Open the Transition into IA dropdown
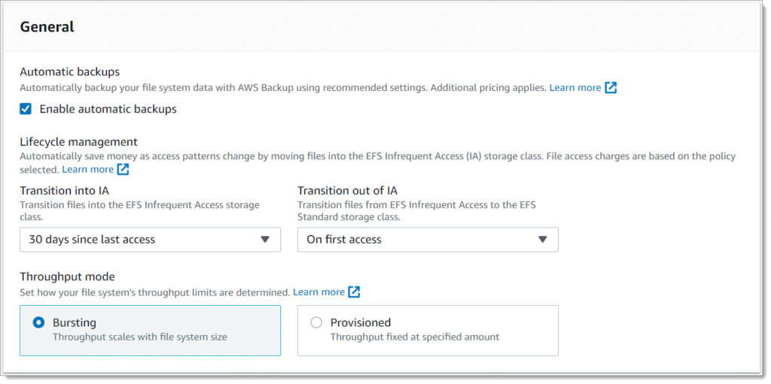 tap(150, 240)
